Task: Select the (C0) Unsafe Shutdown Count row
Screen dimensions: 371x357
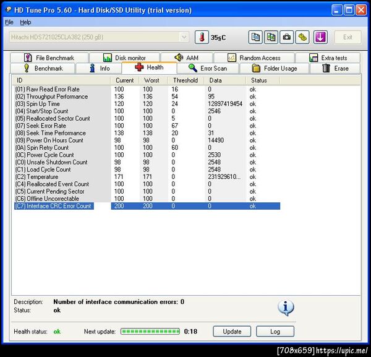Action: pyautogui.click(x=147, y=162)
